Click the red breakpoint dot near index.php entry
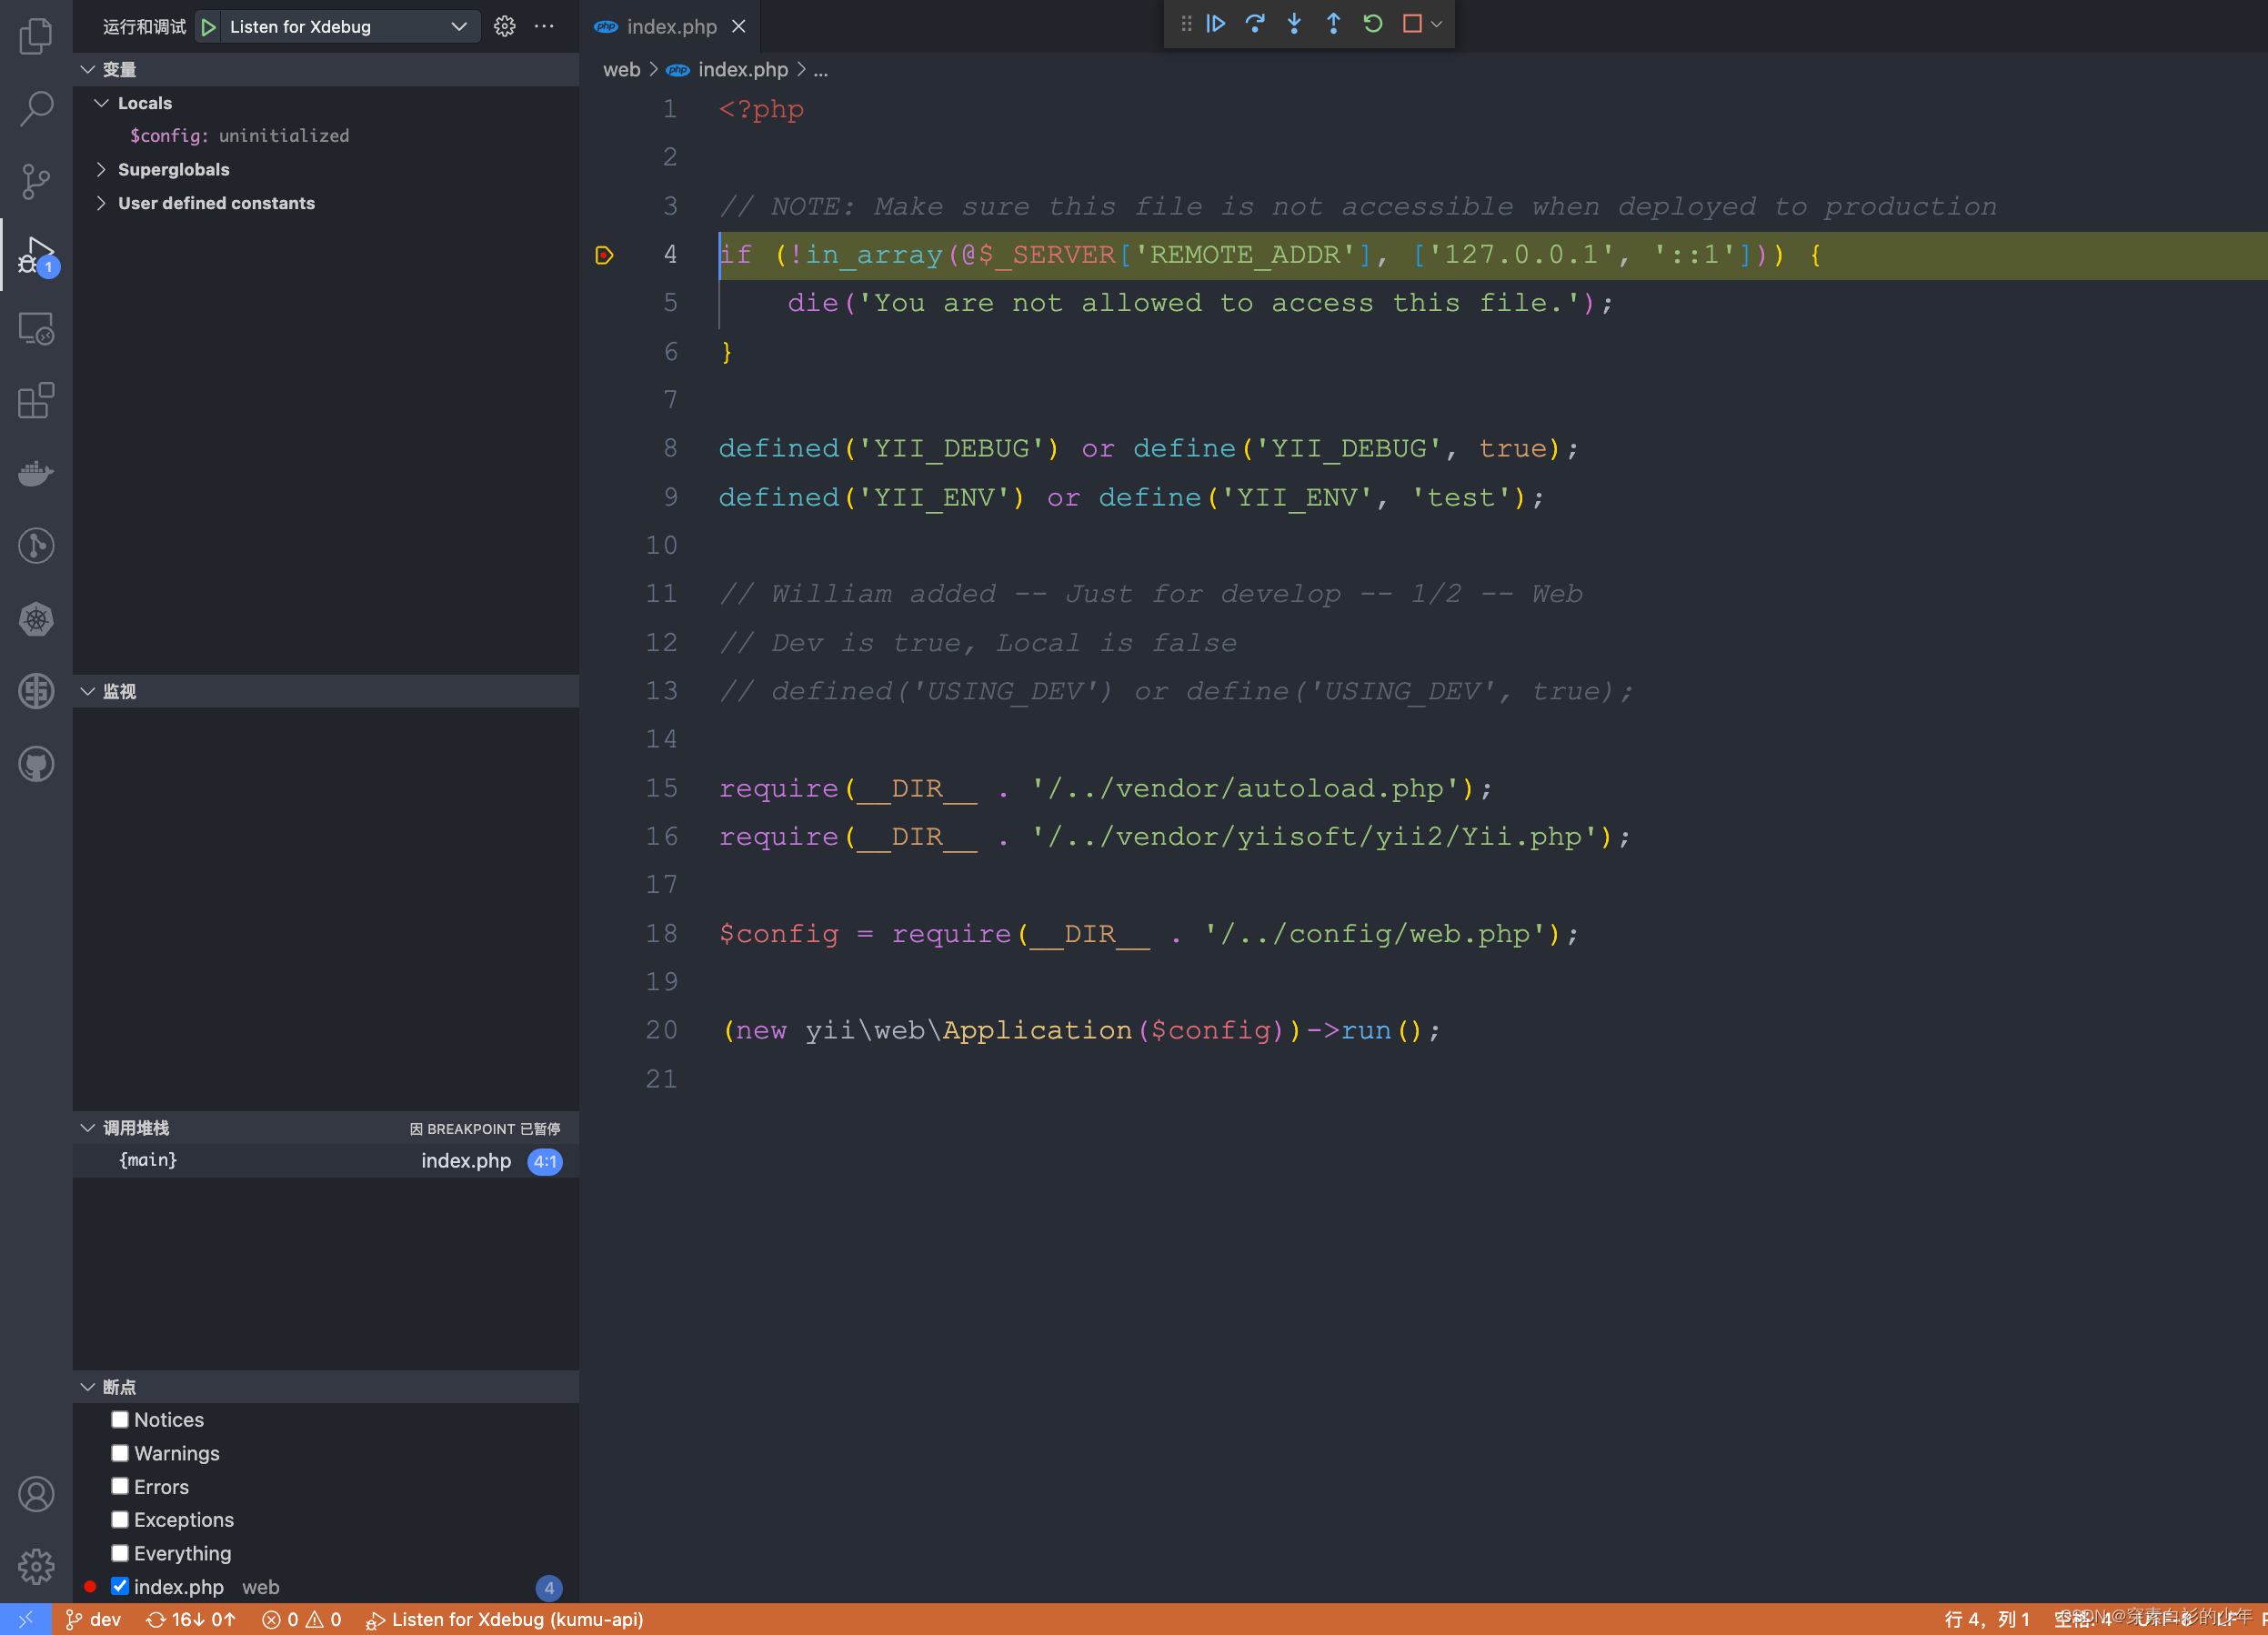The image size is (2268, 1635). [90, 1586]
